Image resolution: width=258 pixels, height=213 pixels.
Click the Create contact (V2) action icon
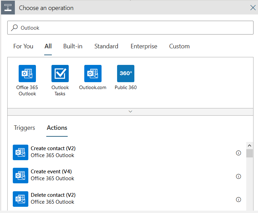pos(20,152)
